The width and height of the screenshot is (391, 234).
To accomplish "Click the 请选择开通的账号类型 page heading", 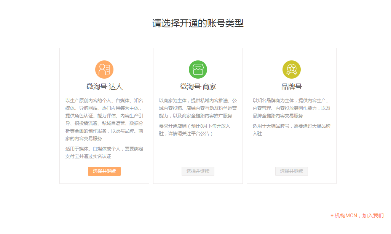I will point(198,23).
